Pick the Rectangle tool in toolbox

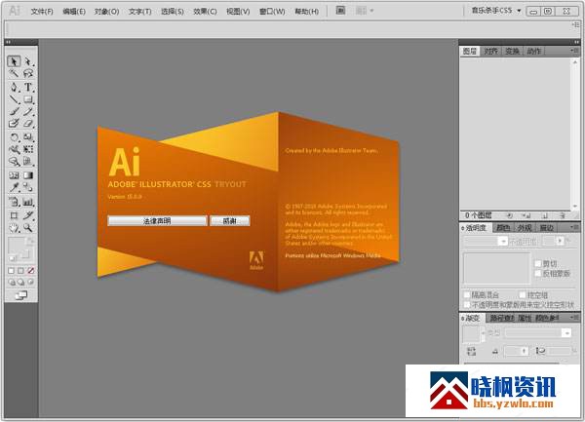(x=28, y=98)
